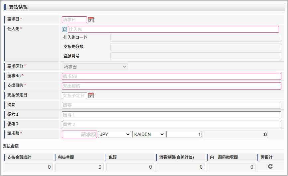Open the JPY currency dropdown

pos(114,134)
